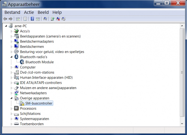Viewport: 187px width, 135px height.
Task: Expand the IDE ATA/ATAPI-controllers category
Action: [x=11, y=83]
